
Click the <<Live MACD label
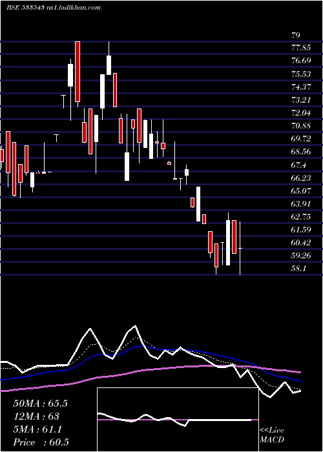point(272,435)
